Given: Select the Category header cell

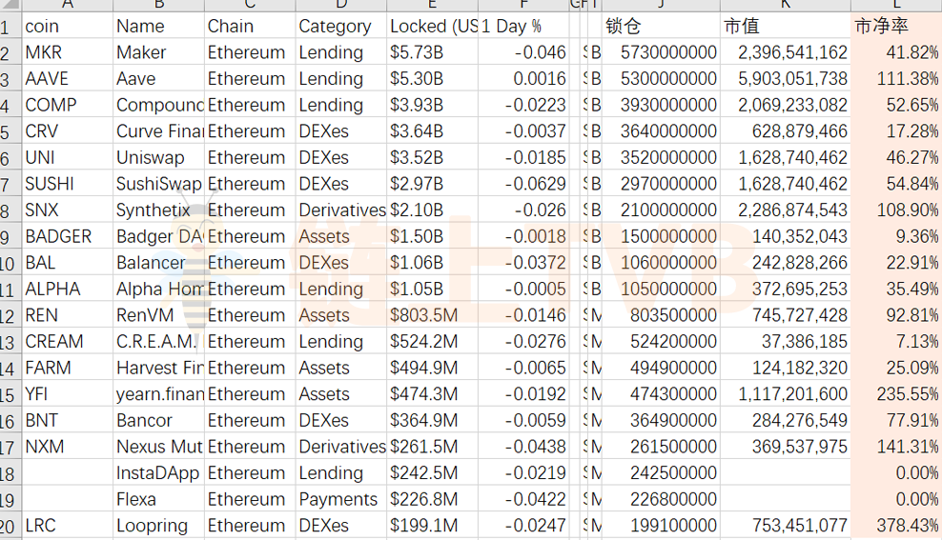Looking at the screenshot, I should (x=341, y=26).
